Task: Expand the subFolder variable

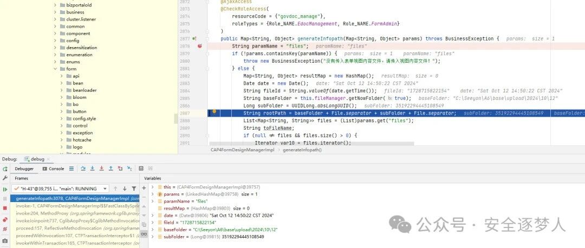Action: (x=153, y=237)
